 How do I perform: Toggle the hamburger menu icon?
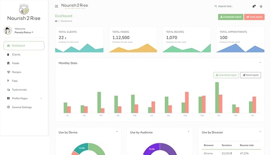tap(56, 6)
